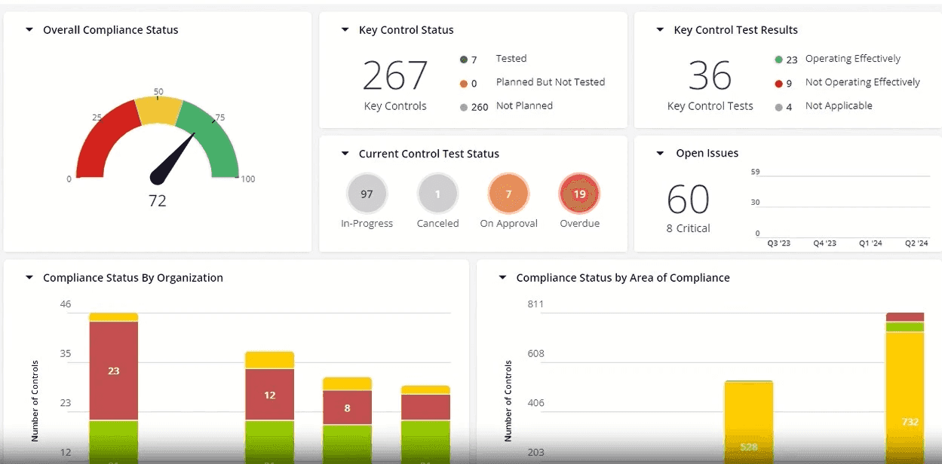Toggle the Tested legend entry
The width and height of the screenshot is (942, 464).
click(511, 58)
